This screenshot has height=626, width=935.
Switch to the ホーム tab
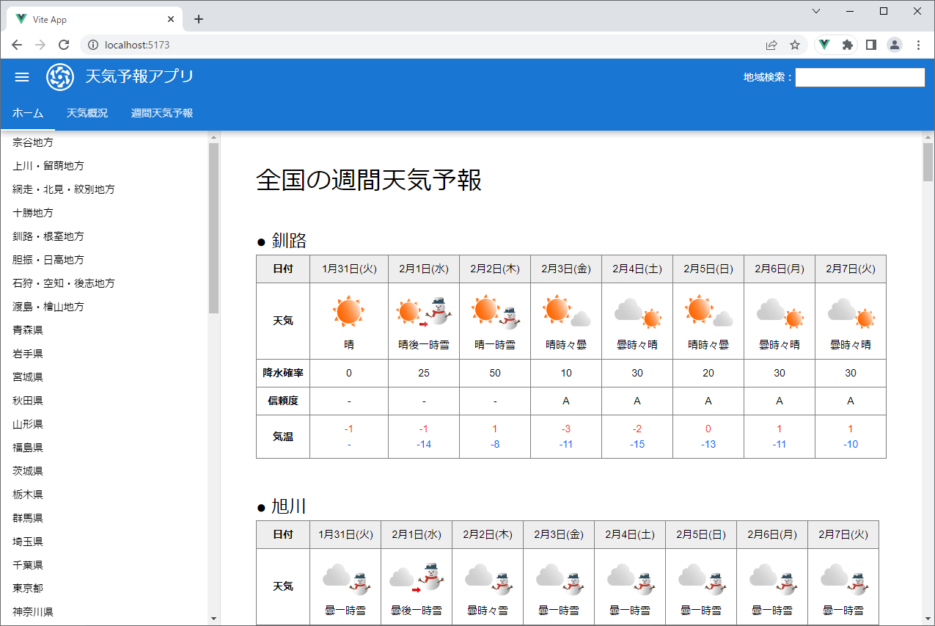pos(28,113)
